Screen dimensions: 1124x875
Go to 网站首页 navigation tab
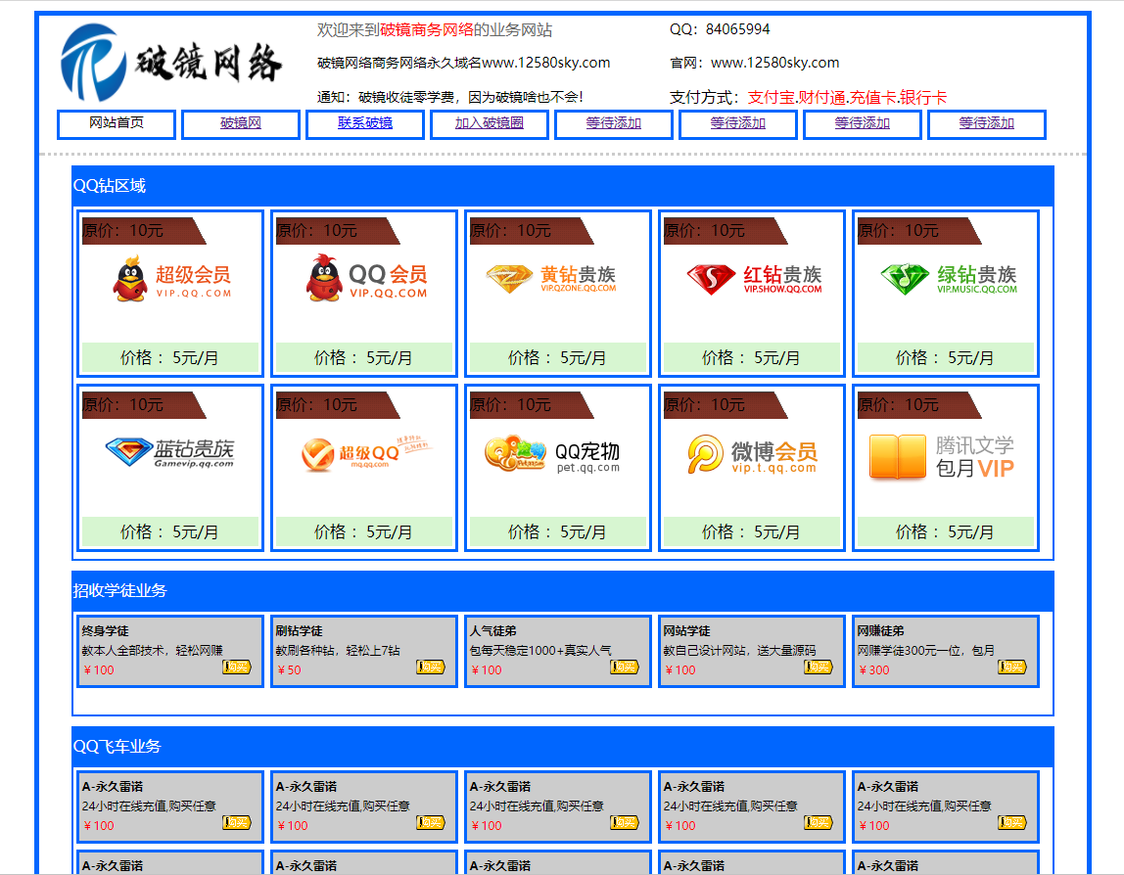pos(117,123)
